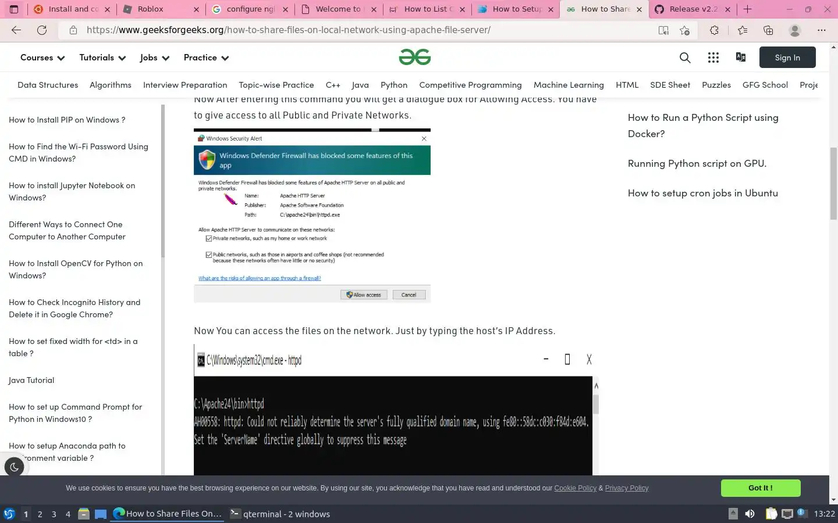
Task: Open the volume control in the tray
Action: tap(750, 514)
